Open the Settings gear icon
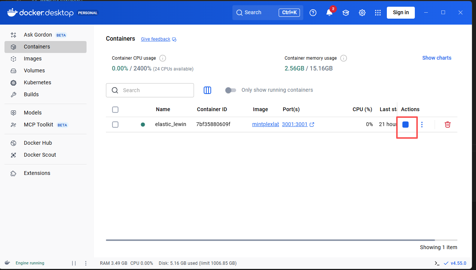 362,13
